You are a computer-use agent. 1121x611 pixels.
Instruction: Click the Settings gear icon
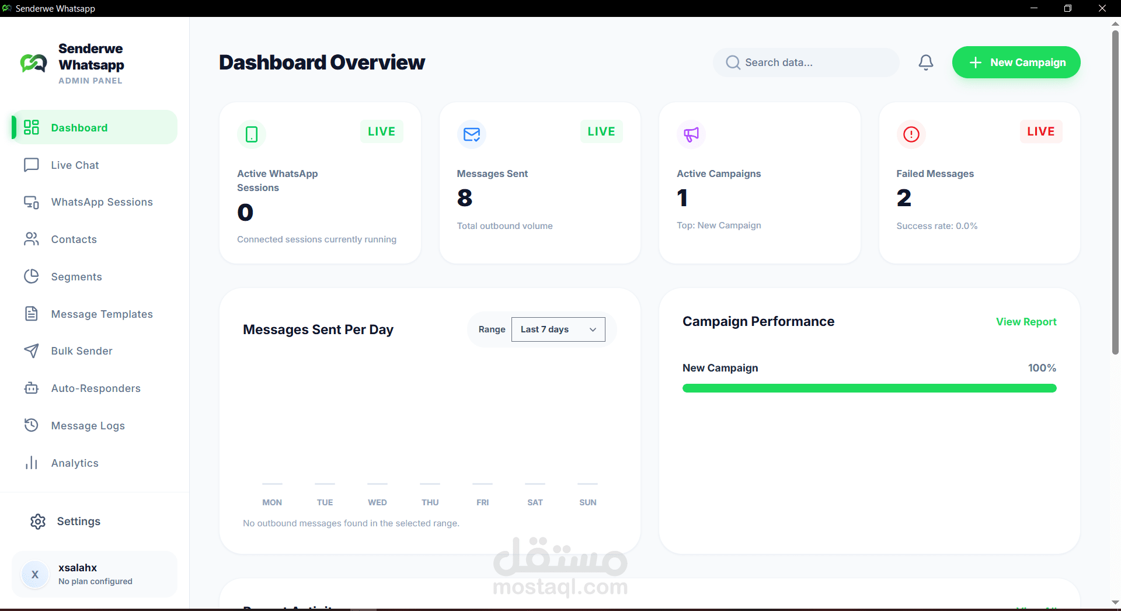pos(38,522)
